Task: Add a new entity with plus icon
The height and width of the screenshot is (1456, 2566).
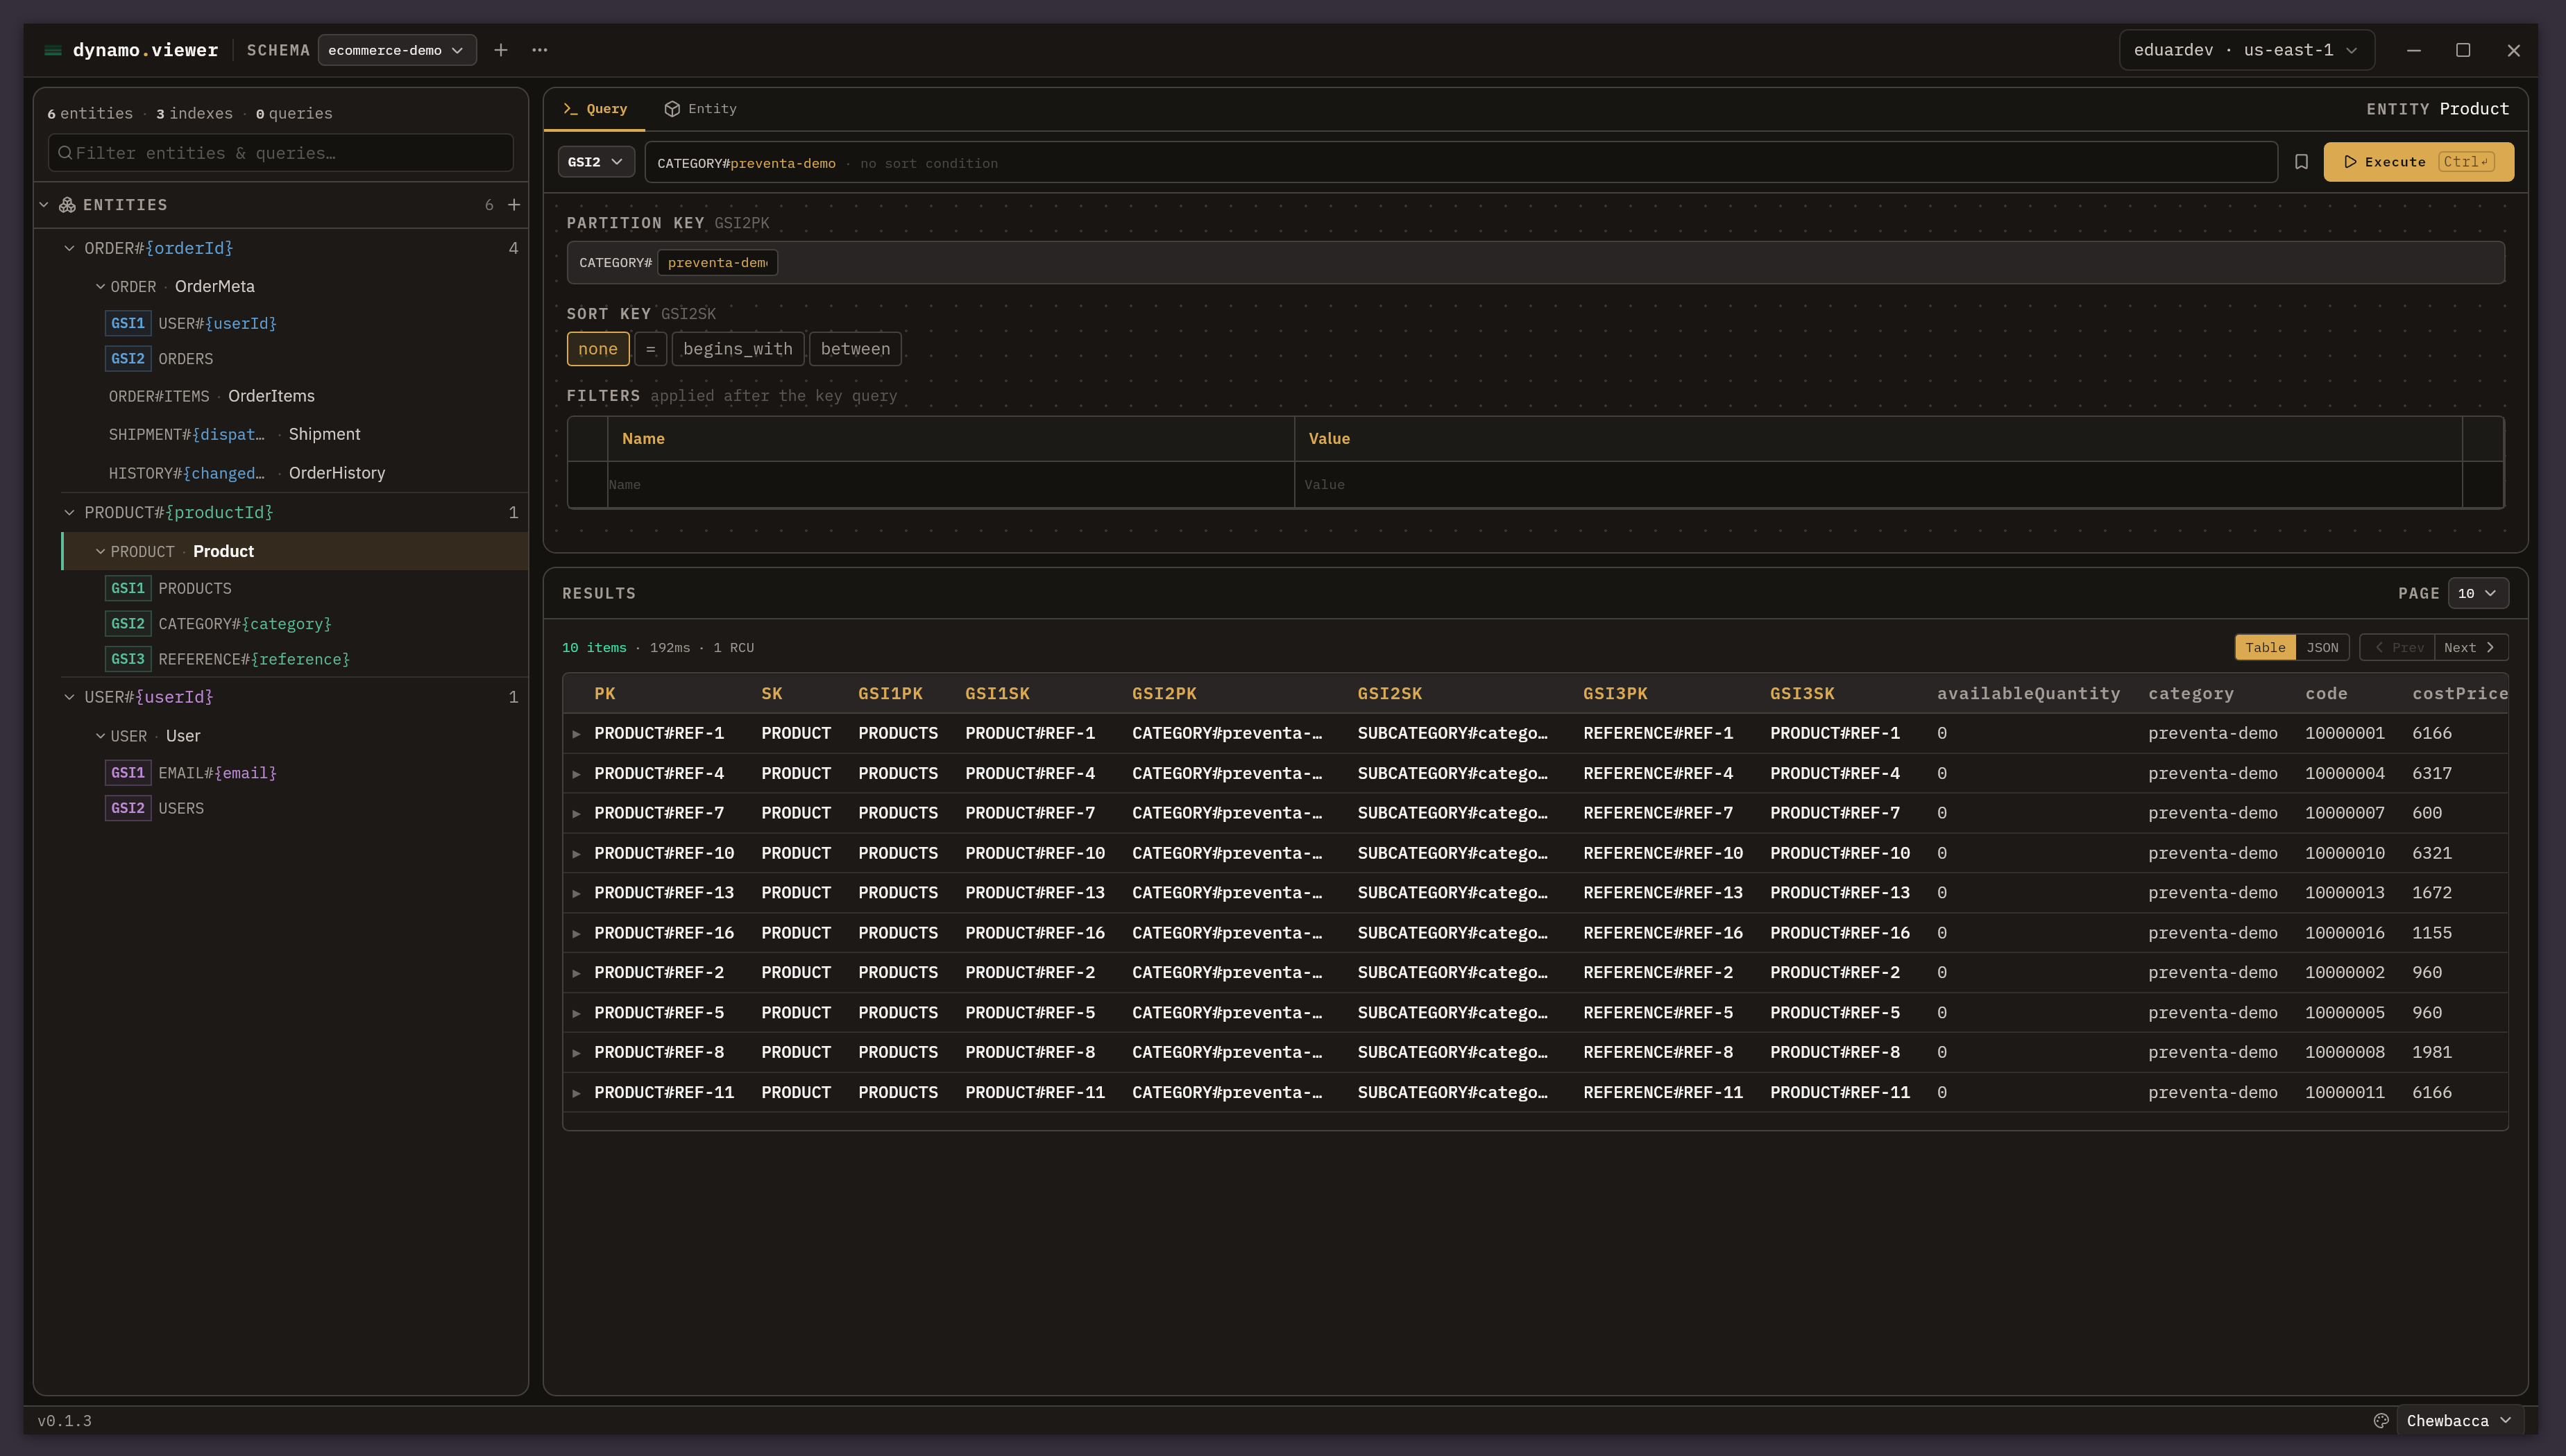Action: pos(514,205)
